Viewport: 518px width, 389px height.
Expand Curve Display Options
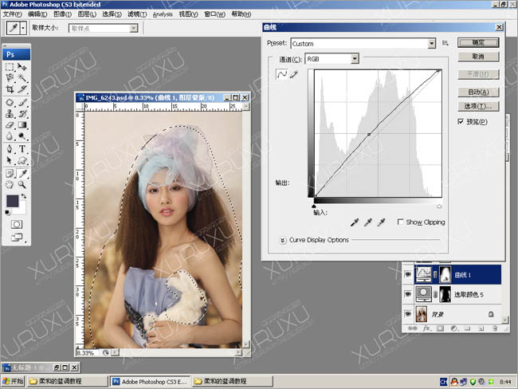pos(283,240)
